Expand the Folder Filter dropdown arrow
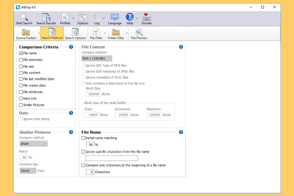The width and height of the screenshot is (294, 196). point(127,33)
